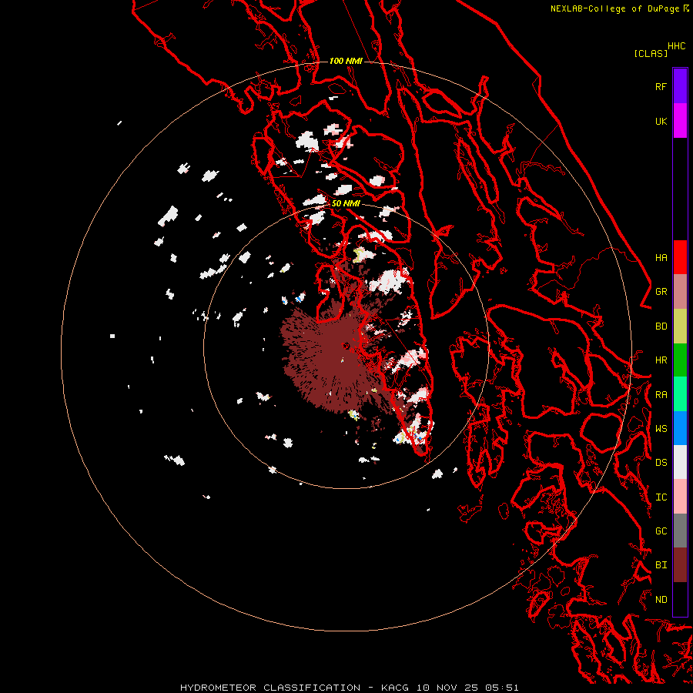
Task: Click the RA legend label
Action: (661, 395)
